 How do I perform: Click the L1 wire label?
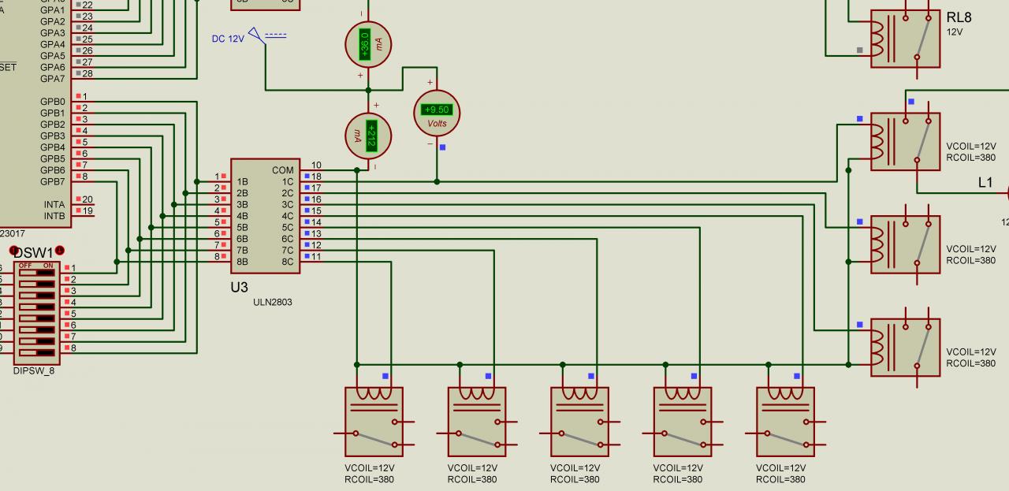(x=985, y=183)
